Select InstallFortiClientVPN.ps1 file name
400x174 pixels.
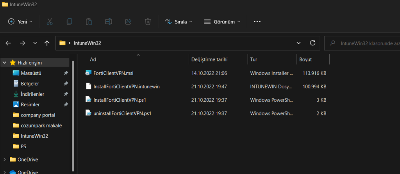(120, 100)
